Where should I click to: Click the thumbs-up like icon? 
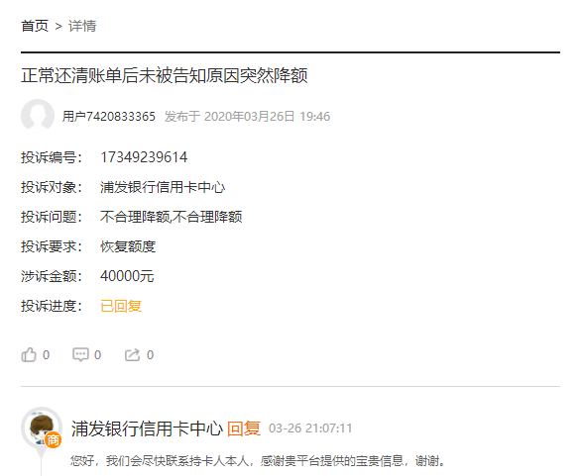29,355
